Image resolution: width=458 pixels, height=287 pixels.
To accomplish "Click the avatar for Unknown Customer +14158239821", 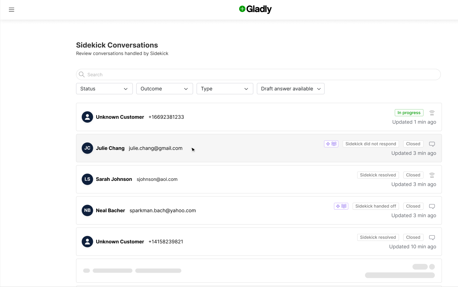I will pos(87,241).
